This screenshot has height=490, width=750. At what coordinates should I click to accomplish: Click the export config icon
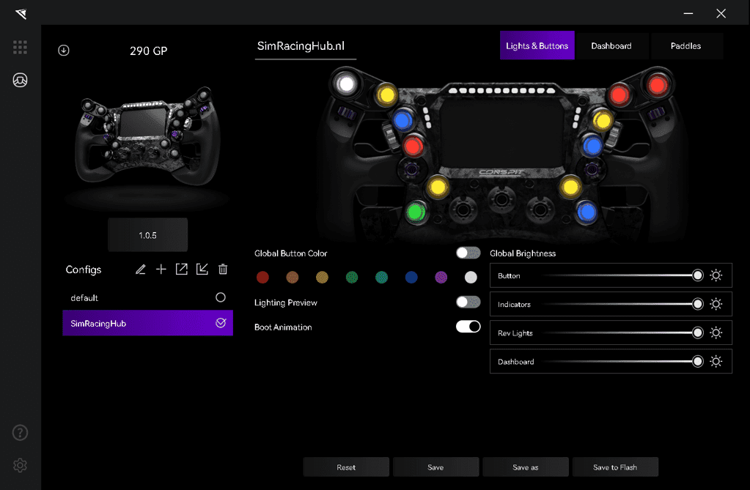(182, 270)
